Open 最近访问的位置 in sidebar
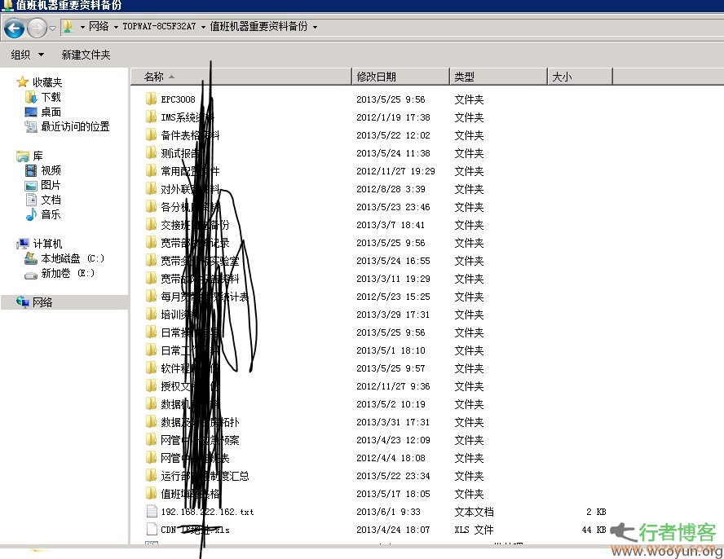Image resolution: width=724 pixels, height=559 pixels. (75, 126)
